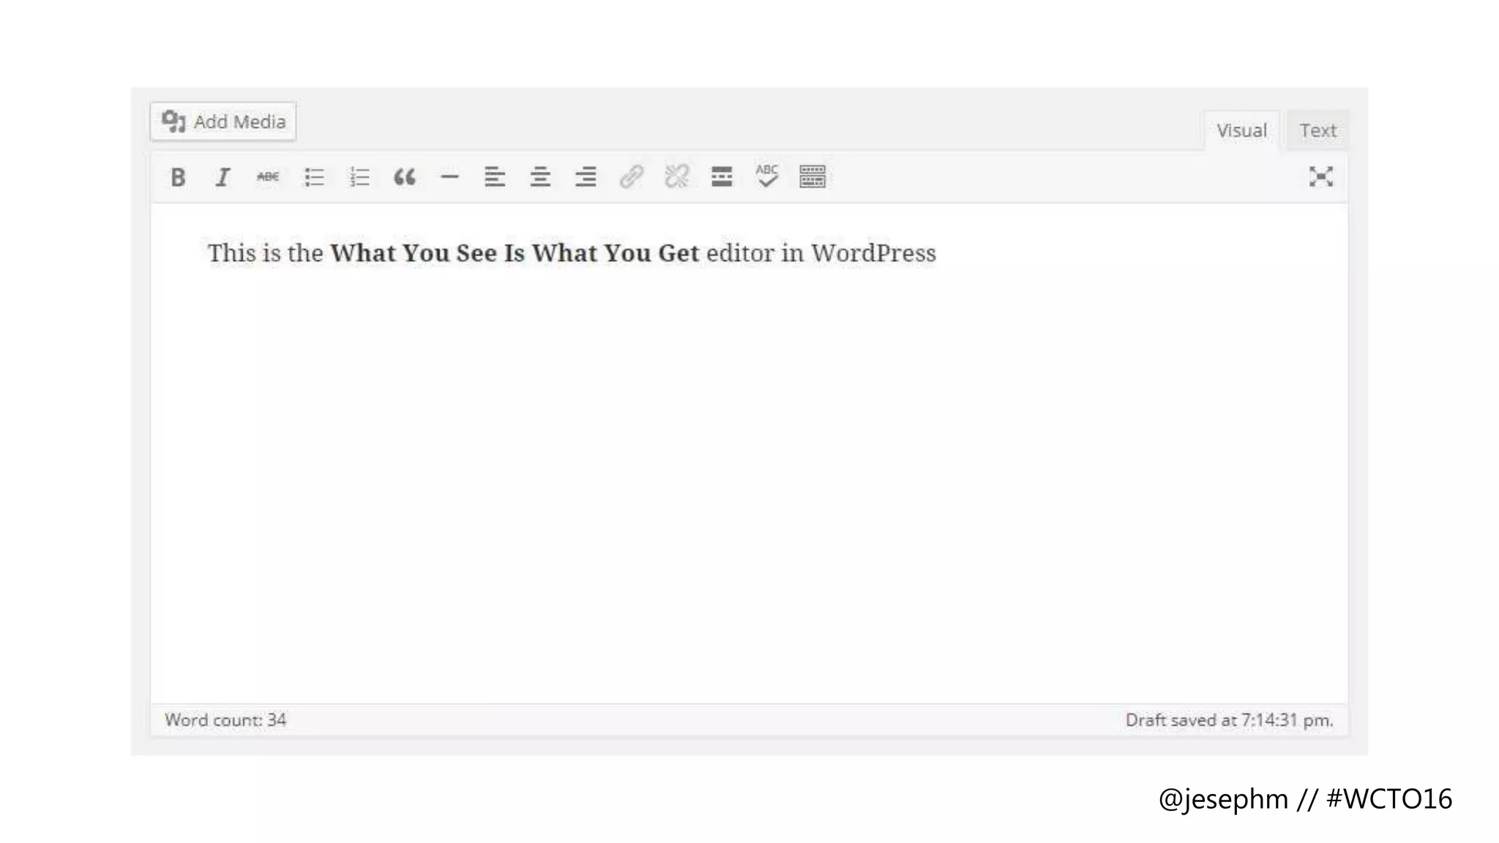Insert or edit a link
The width and height of the screenshot is (1499, 843).
coord(631,177)
